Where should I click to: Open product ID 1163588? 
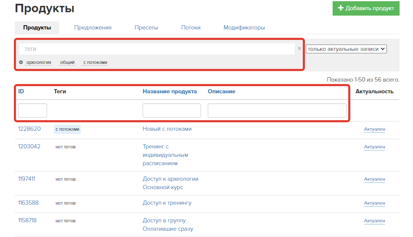coord(28,203)
